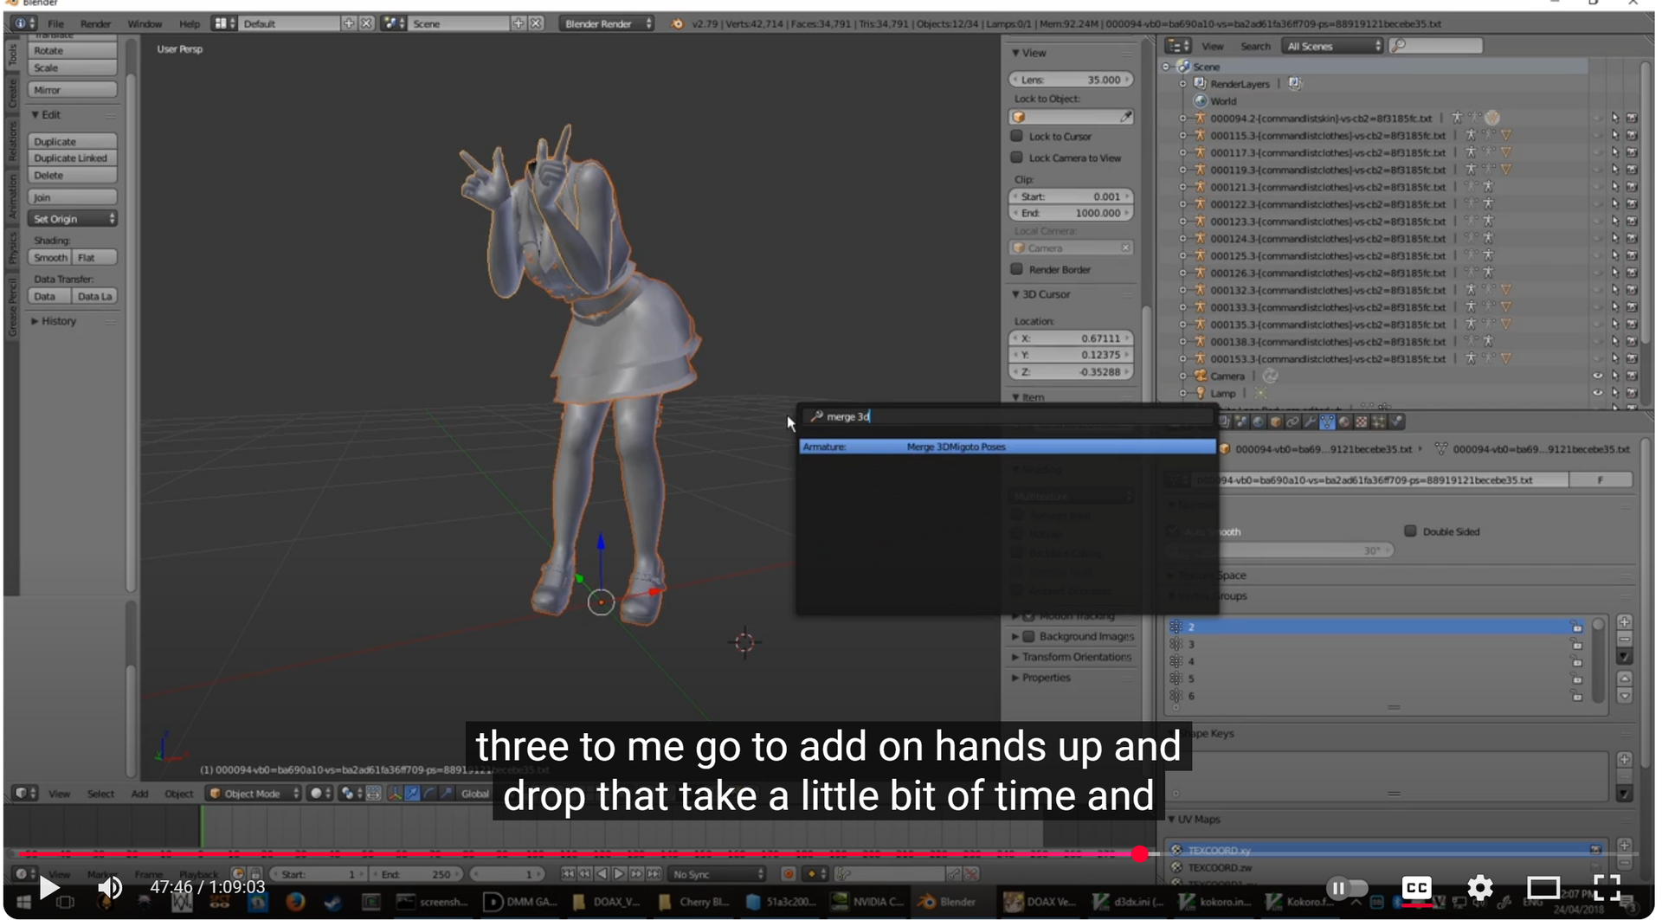Open the Set Origin dropdown
Image resolution: width=1662 pixels, height=920 pixels.
72,219
